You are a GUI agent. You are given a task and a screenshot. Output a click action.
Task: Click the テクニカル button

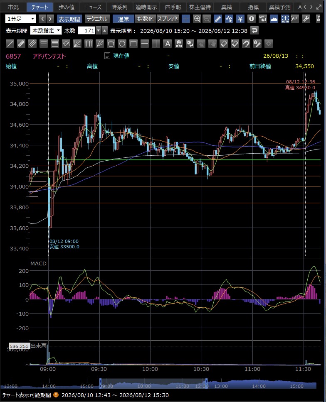97,19
